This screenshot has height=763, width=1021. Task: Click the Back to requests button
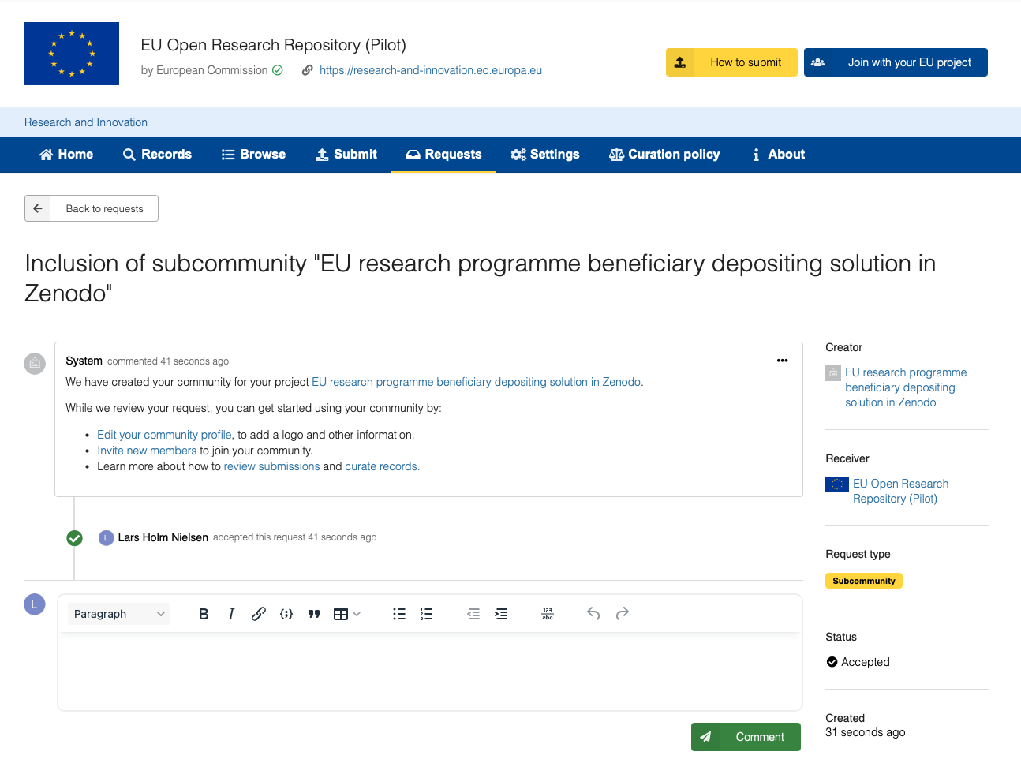[92, 208]
